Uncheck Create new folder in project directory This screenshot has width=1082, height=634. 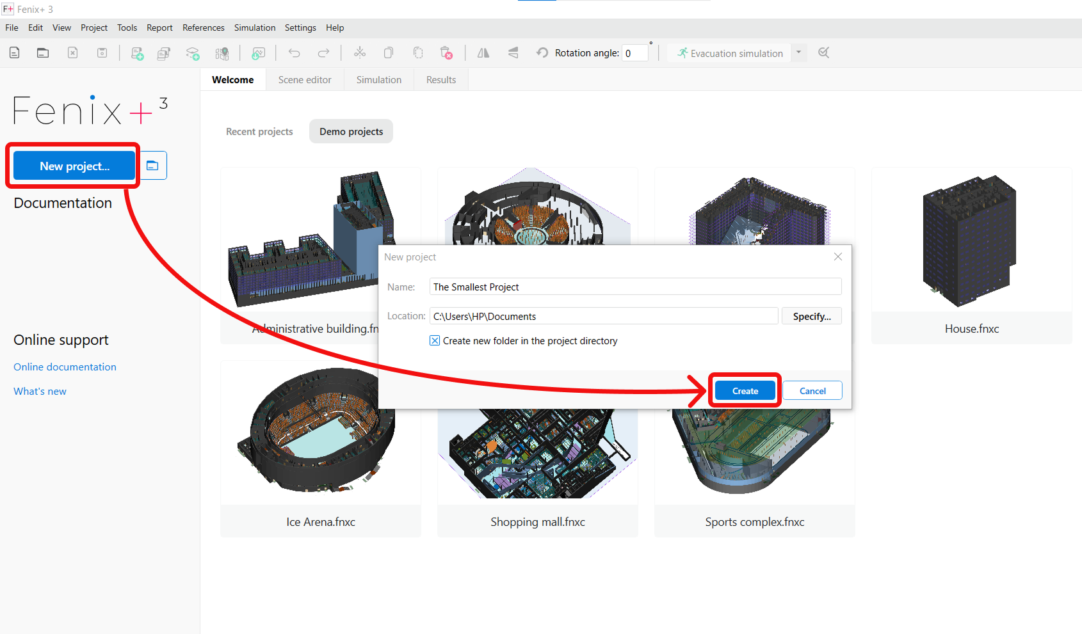[435, 341]
